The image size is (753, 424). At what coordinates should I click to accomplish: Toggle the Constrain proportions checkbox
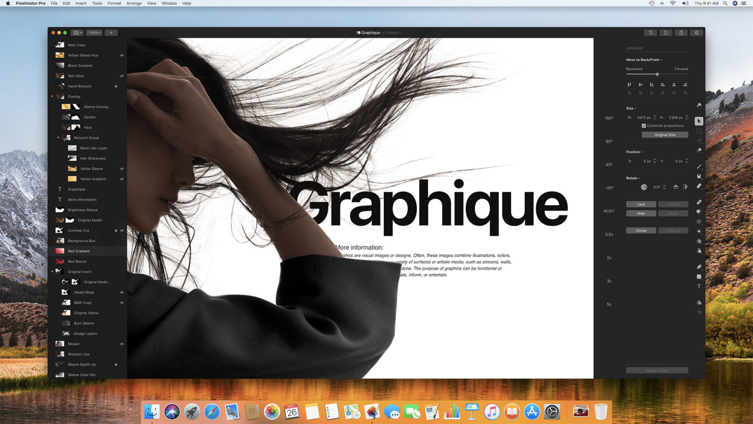(644, 126)
